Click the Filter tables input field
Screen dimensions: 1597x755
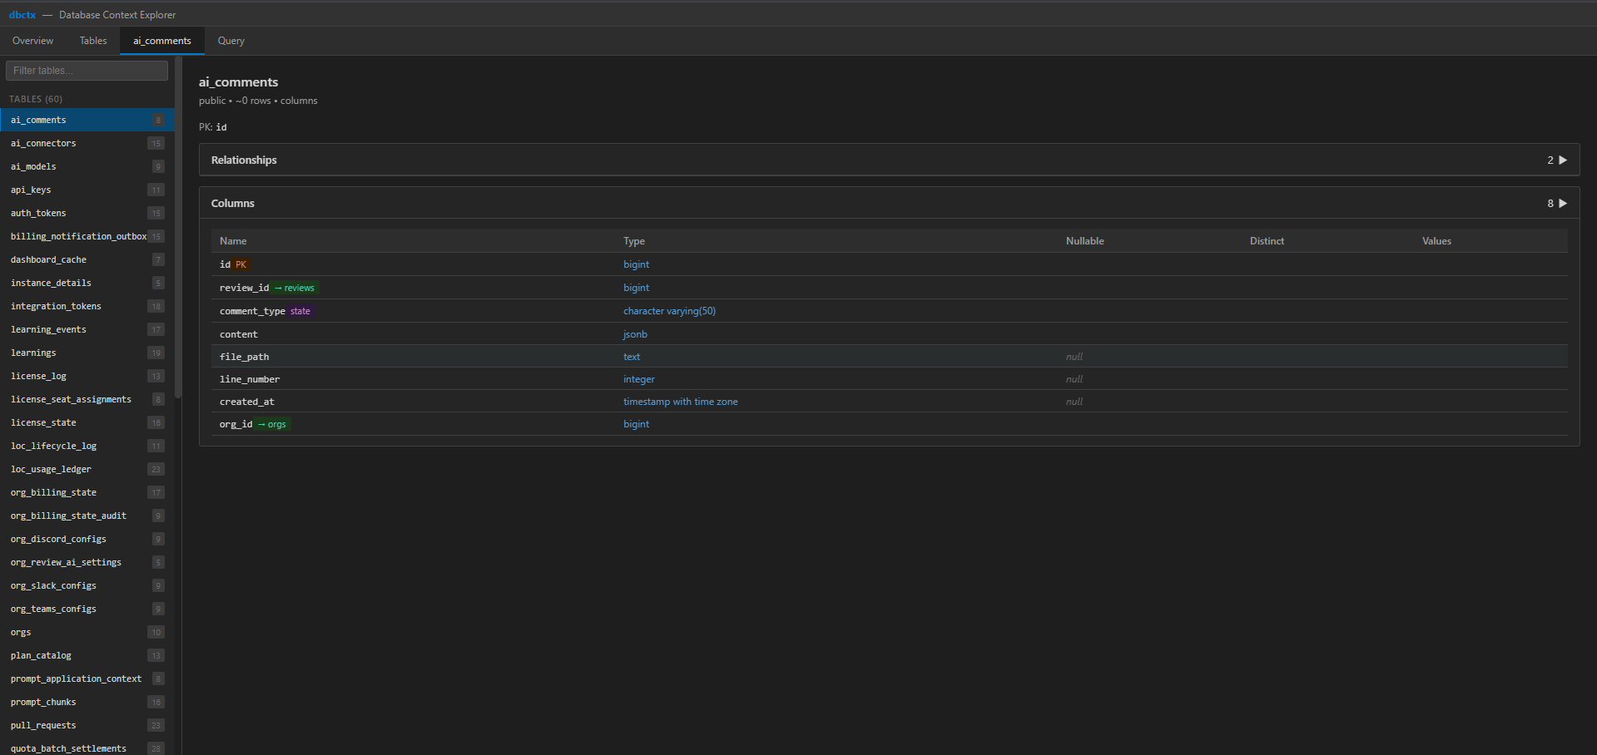pyautogui.click(x=87, y=71)
